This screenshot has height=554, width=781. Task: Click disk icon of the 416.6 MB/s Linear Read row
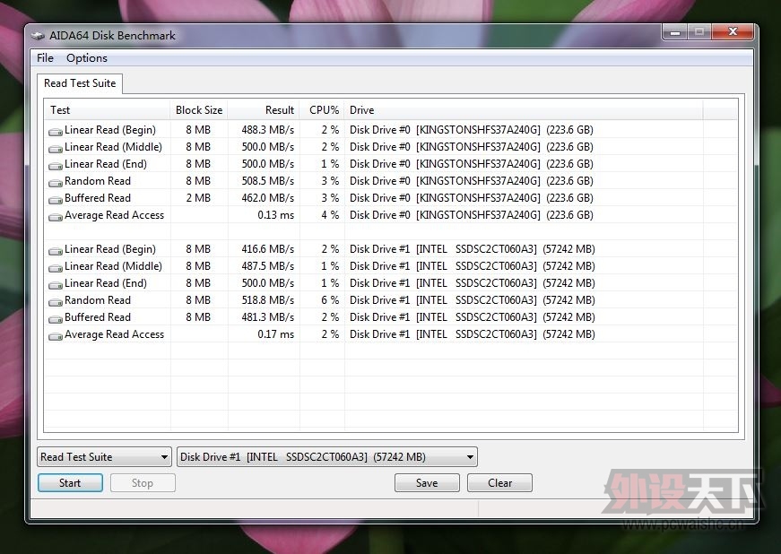pos(56,251)
